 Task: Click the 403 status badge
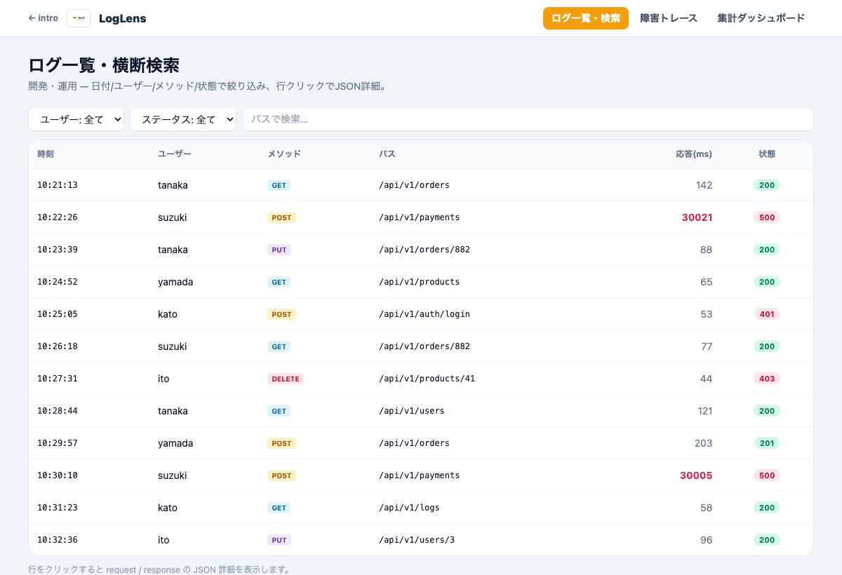767,379
